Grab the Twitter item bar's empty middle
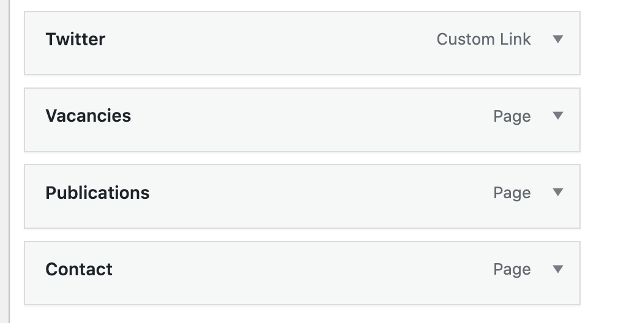 click(275, 43)
